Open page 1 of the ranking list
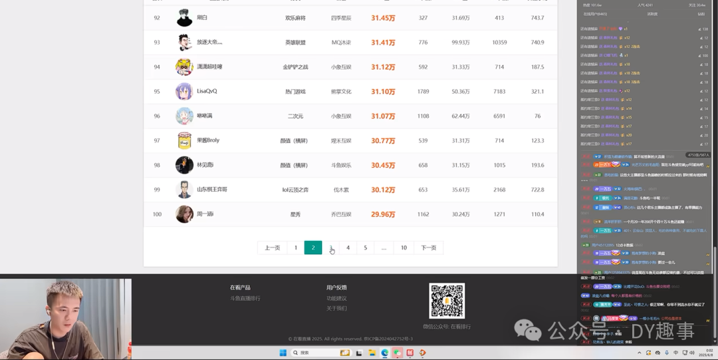 coord(296,248)
